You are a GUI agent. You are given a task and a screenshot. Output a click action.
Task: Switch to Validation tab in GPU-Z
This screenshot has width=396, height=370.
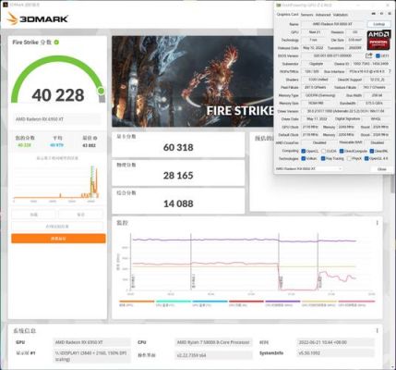point(341,15)
